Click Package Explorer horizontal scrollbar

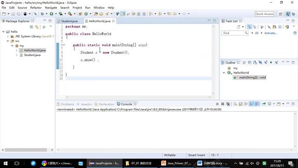(26, 150)
